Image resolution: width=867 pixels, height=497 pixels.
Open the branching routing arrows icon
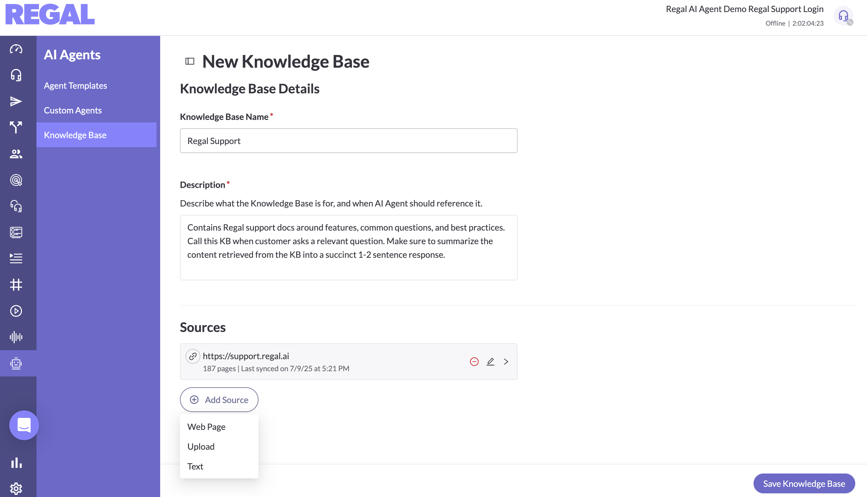click(16, 127)
